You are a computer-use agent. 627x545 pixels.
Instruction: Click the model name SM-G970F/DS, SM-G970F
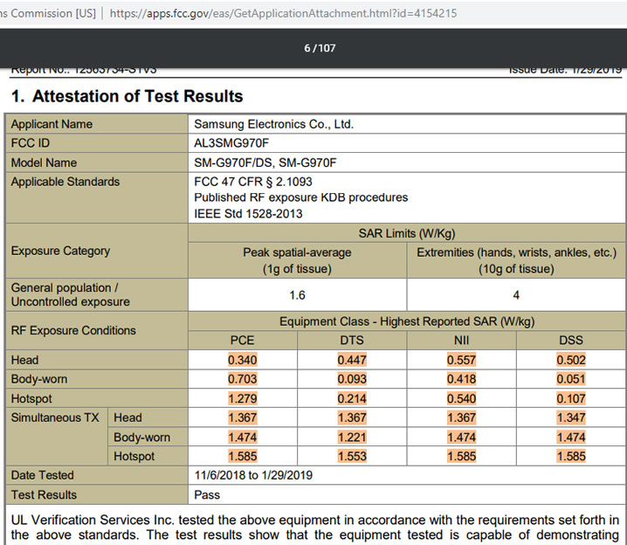pos(265,162)
